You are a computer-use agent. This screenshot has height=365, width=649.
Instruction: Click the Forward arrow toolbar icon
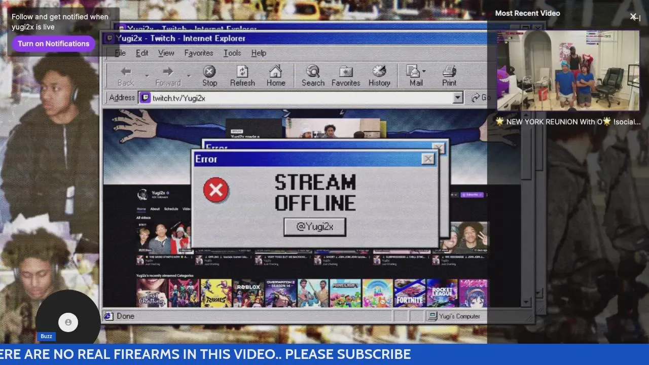pyautogui.click(x=168, y=71)
